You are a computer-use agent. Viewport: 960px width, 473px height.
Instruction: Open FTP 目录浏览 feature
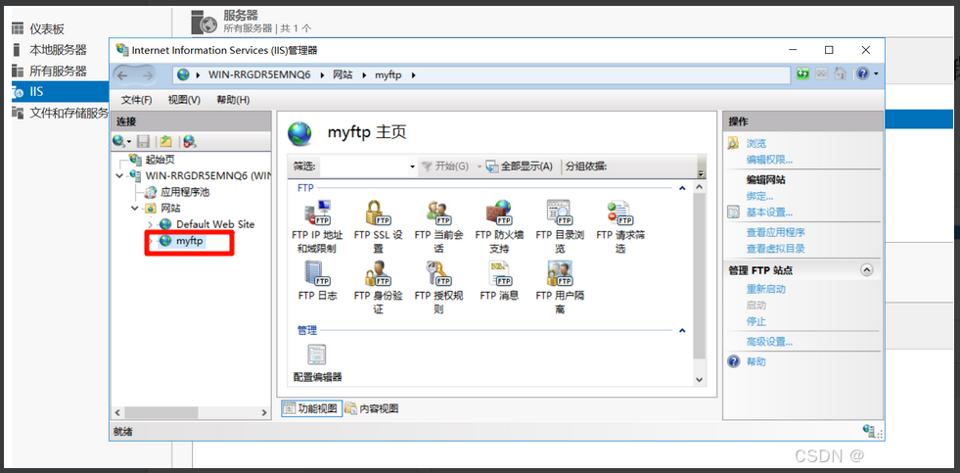tap(560, 226)
